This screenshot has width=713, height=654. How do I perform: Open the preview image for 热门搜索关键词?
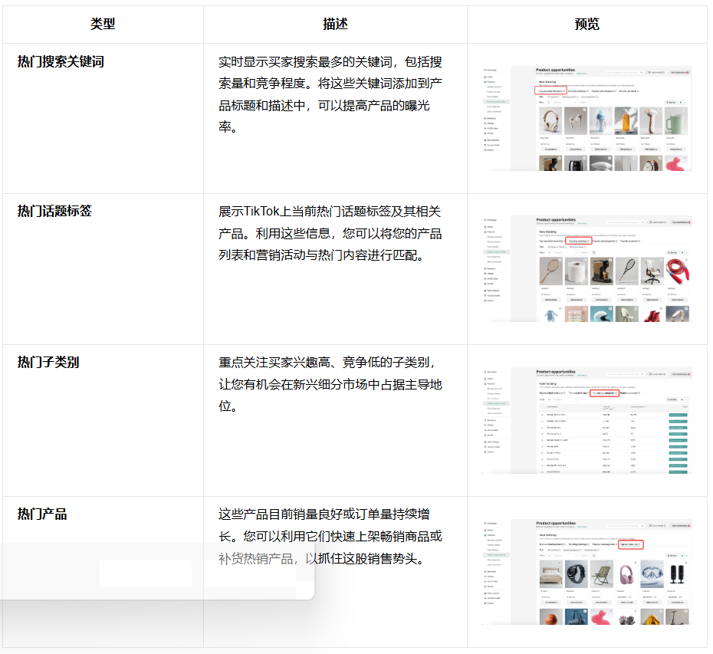pos(587,118)
